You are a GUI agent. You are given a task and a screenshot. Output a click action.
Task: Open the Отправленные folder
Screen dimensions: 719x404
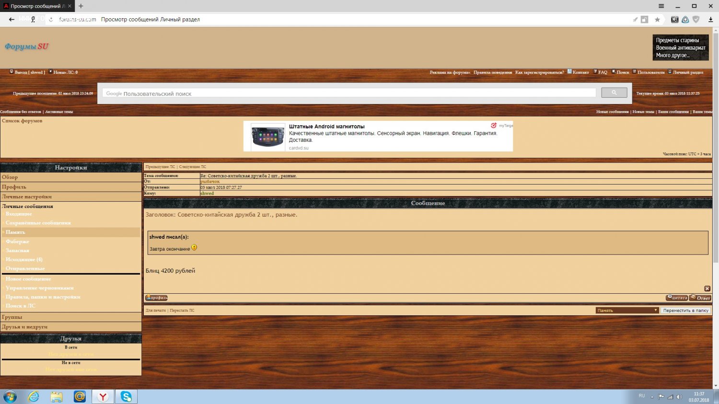coord(25,268)
